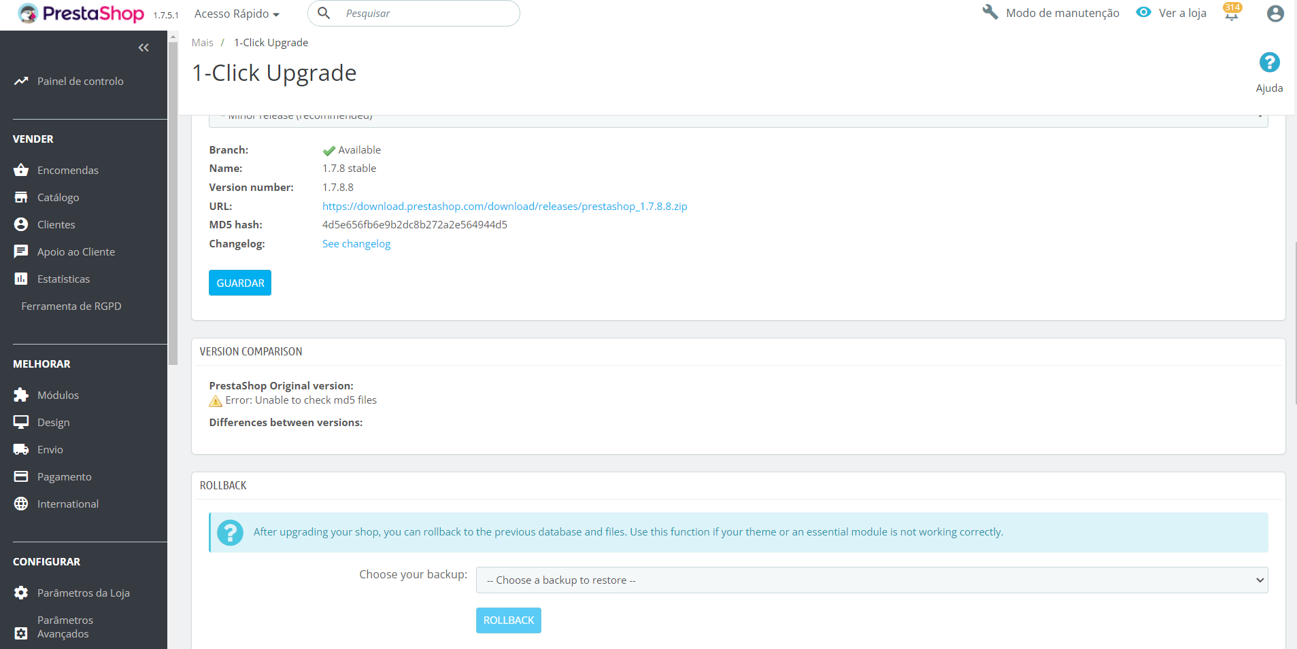Click inside the Pesquisar search field
The height and width of the screenshot is (649, 1297).
pyautogui.click(x=414, y=13)
